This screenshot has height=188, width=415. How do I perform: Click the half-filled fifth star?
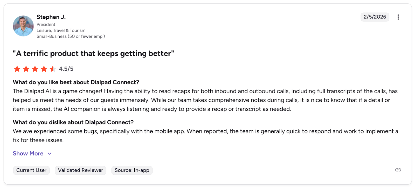pyautogui.click(x=53, y=69)
